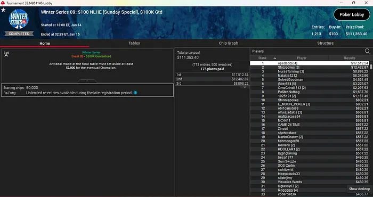
Task: Select player Stonniepokes row
Action: click(x=310, y=100)
